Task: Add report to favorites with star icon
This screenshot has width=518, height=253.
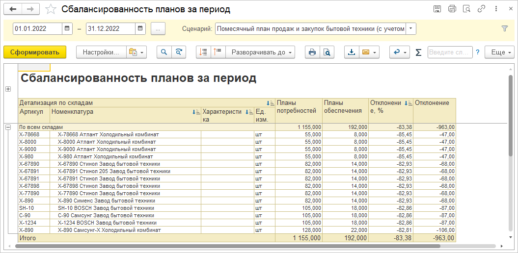Action: click(x=51, y=9)
